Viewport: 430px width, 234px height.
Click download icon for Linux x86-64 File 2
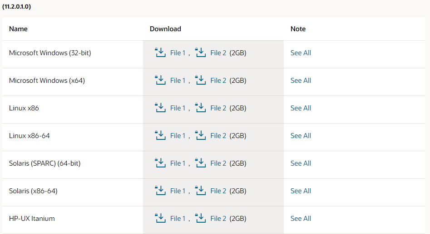tap(200, 135)
